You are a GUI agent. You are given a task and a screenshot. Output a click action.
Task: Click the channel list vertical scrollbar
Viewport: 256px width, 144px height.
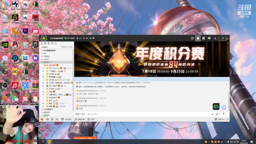(73, 80)
